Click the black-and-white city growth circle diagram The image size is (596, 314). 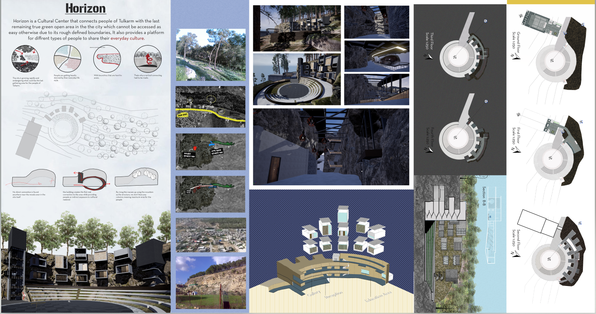click(25, 59)
